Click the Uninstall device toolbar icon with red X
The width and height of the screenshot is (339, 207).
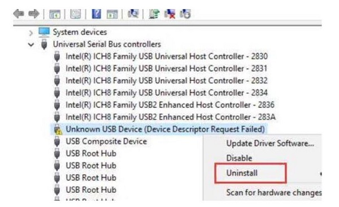(169, 14)
